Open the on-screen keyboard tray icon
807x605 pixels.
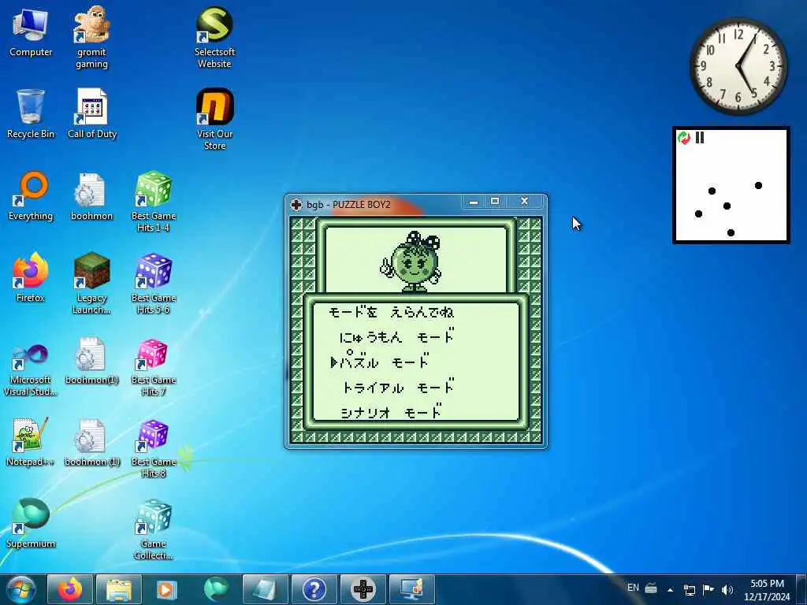pyautogui.click(x=651, y=588)
